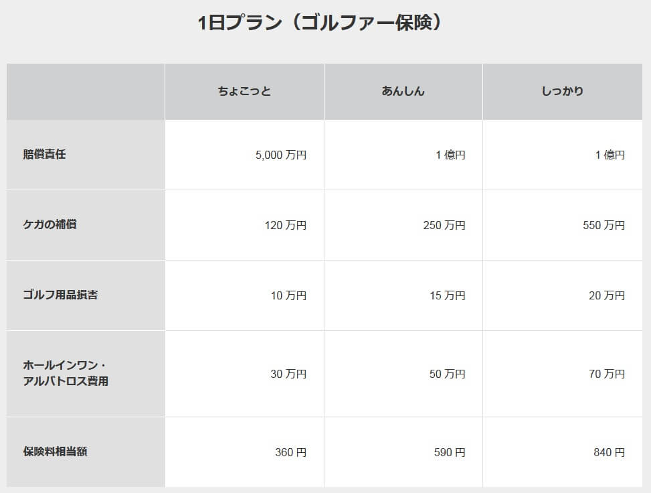The image size is (651, 493).
Task: Click the 1日プラン（ゴルファー保険） heading
Action: point(320,23)
